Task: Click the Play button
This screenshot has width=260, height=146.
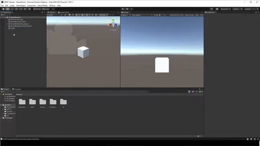Action: tap(123, 9)
